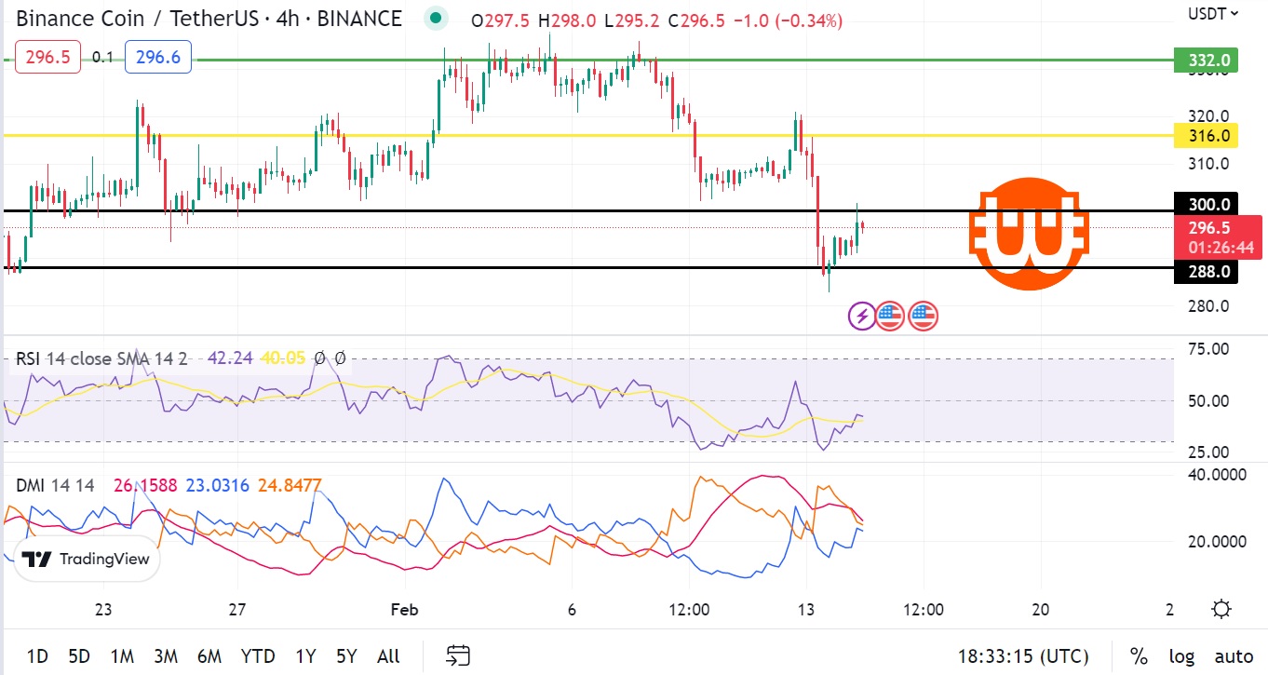Click the second US flag event icon
The width and height of the screenshot is (1268, 675).
tap(924, 317)
